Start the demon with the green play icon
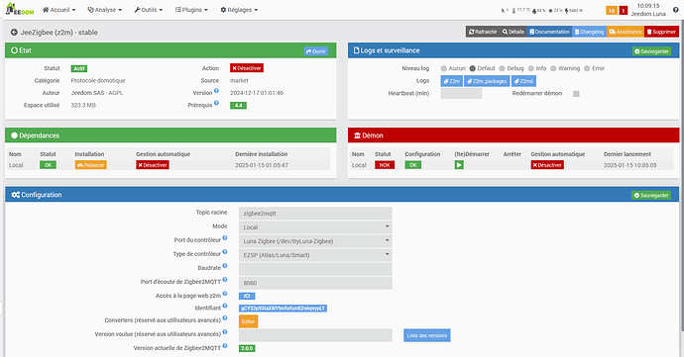684x357 pixels. tap(459, 165)
